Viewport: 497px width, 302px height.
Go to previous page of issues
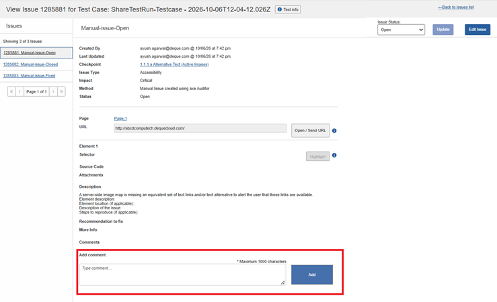tap(20, 91)
